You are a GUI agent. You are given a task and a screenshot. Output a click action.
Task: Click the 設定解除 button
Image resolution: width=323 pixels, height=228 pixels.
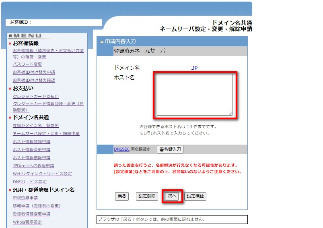(147, 196)
